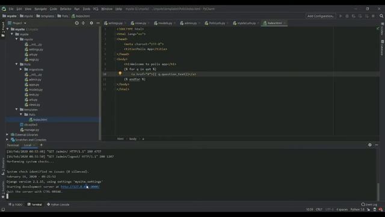
Task: Open the Structure tool window side tab
Action: tap(3, 166)
